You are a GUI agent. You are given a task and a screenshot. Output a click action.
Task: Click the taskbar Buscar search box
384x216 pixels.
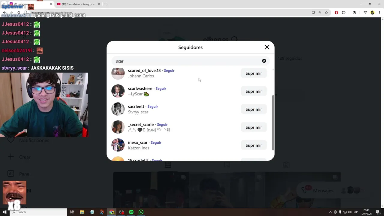click(38, 212)
